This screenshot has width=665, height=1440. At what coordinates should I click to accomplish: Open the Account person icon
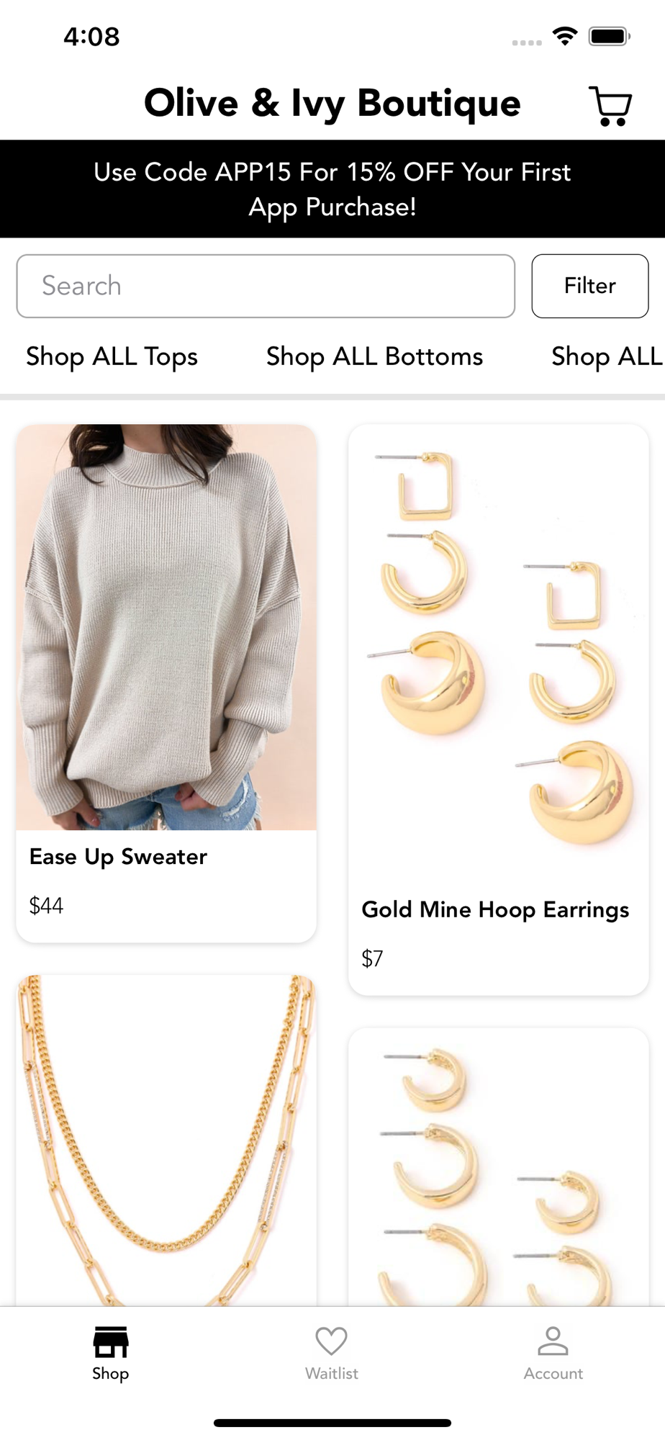[553, 1341]
